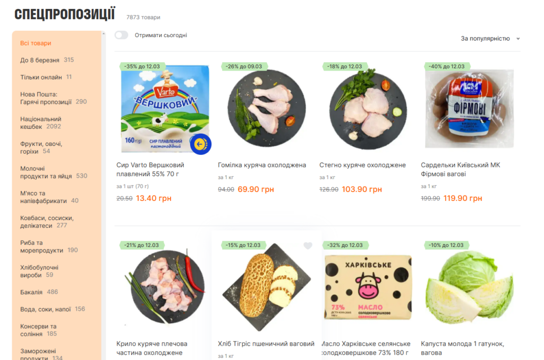544x360 pixels.
Task: Open the Риба та морепродукти category
Action: [x=49, y=247]
